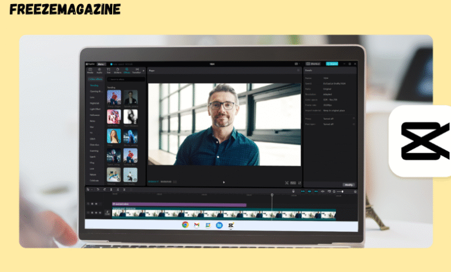This screenshot has width=451, height=272.
Task: Toggle auto snapping on the timeline
Action: (309, 192)
